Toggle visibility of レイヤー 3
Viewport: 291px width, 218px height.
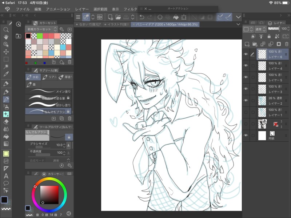(246, 89)
